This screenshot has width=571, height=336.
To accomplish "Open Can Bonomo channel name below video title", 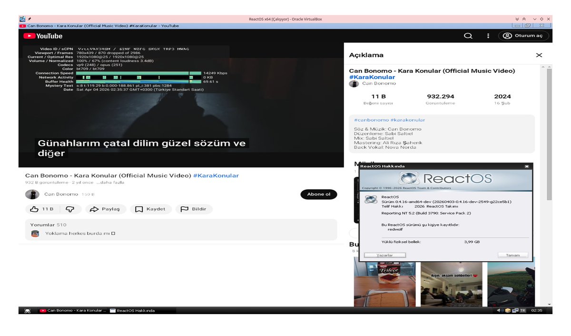I will tap(61, 194).
